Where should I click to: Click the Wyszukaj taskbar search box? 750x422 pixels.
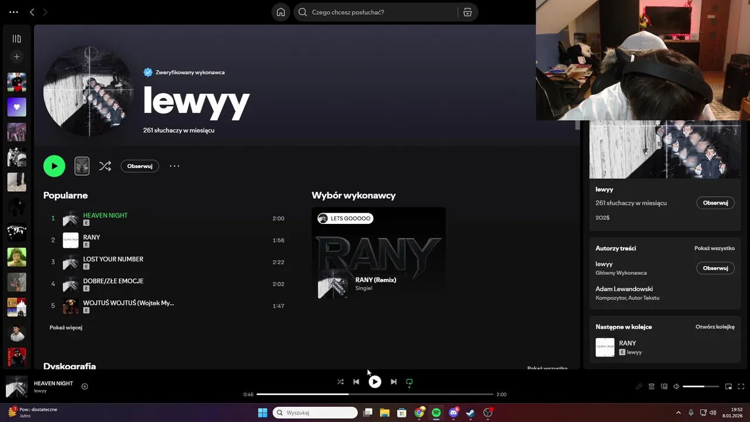point(315,413)
